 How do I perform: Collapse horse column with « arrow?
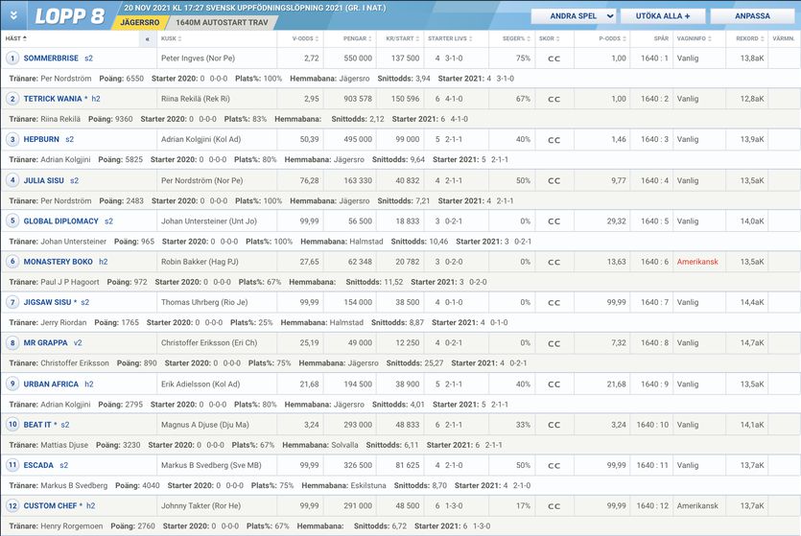tap(147, 38)
